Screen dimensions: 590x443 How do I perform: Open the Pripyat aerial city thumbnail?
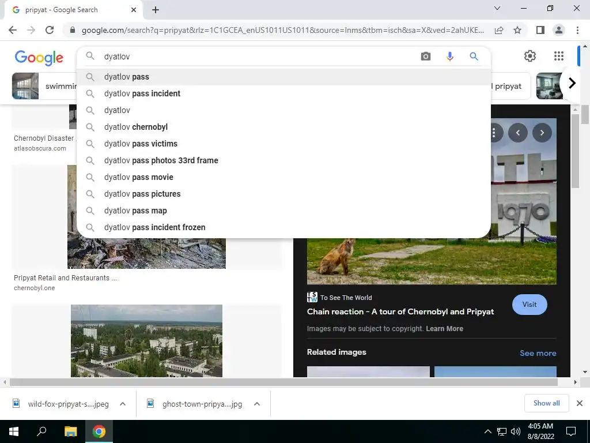coord(146,340)
